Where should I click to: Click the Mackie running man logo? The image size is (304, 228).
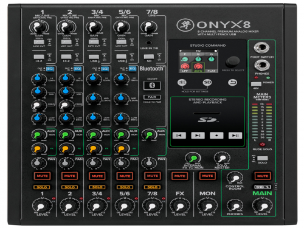[185, 25]
